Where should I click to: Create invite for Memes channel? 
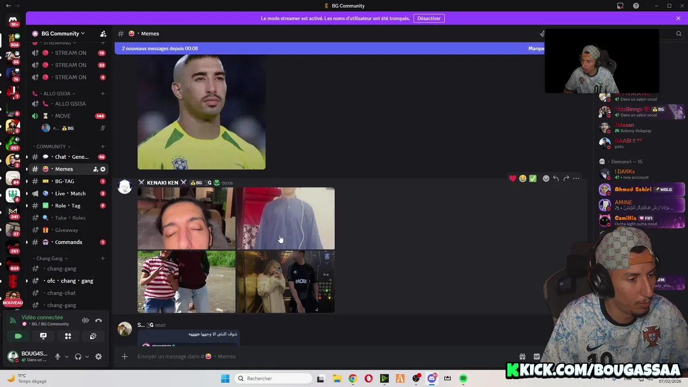[x=95, y=169]
